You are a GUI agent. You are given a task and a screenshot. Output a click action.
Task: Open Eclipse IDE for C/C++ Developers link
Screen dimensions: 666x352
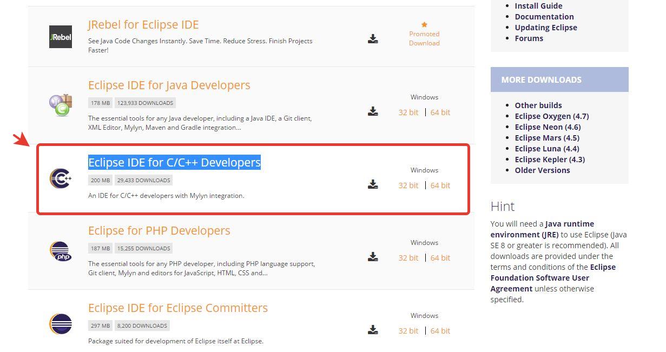[174, 162]
